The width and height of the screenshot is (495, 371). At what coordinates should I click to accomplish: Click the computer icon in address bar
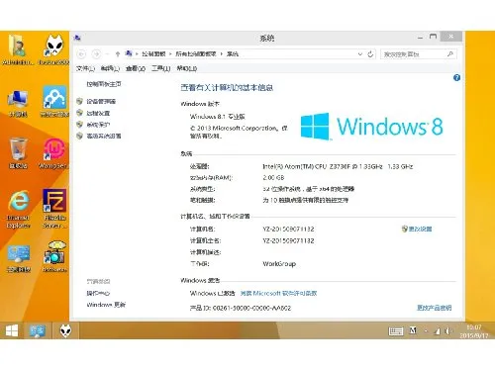point(129,53)
